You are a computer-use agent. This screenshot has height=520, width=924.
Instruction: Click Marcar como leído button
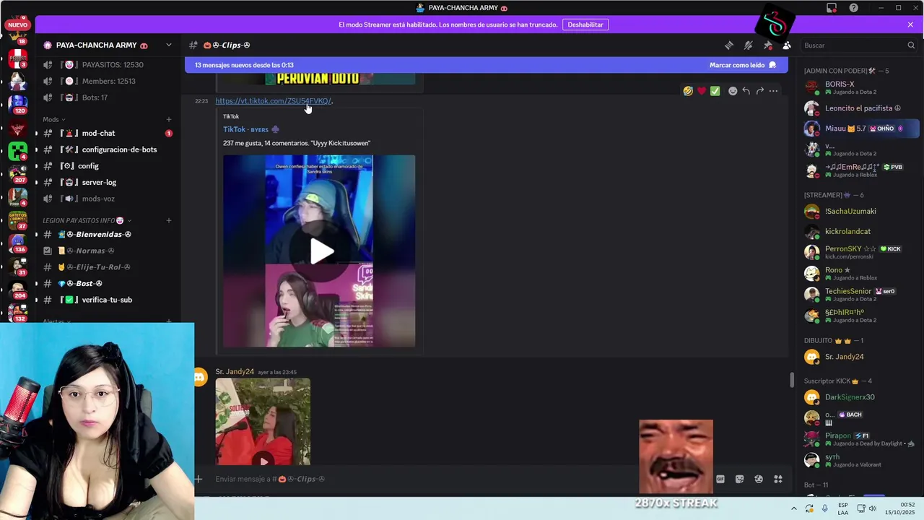click(x=743, y=65)
